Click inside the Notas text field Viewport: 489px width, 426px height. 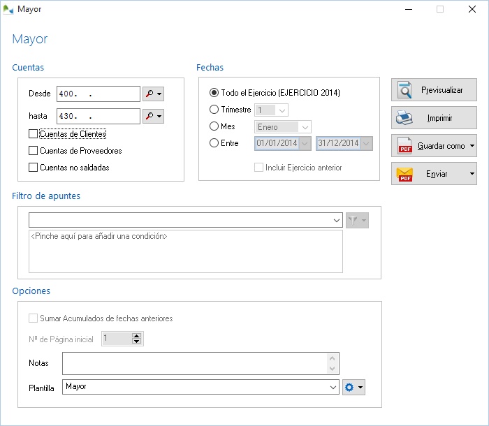point(194,363)
